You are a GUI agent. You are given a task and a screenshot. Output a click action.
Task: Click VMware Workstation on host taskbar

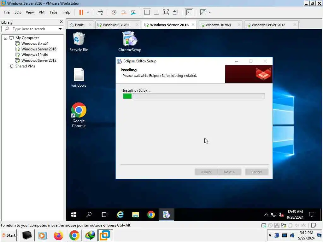pyautogui.click(x=105, y=235)
